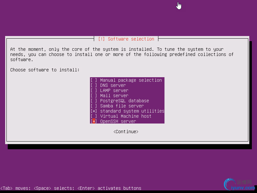
Task: Enable the LAMP server checkbox
Action: 94,90
